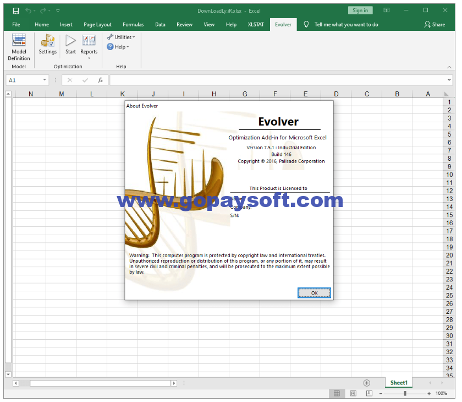This screenshot has width=462, height=402.
Task: Switch to the Home tab
Action: click(x=42, y=24)
